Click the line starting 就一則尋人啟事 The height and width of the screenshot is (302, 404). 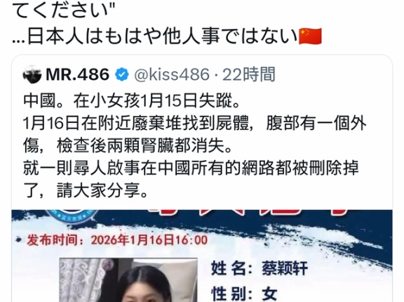(x=191, y=169)
